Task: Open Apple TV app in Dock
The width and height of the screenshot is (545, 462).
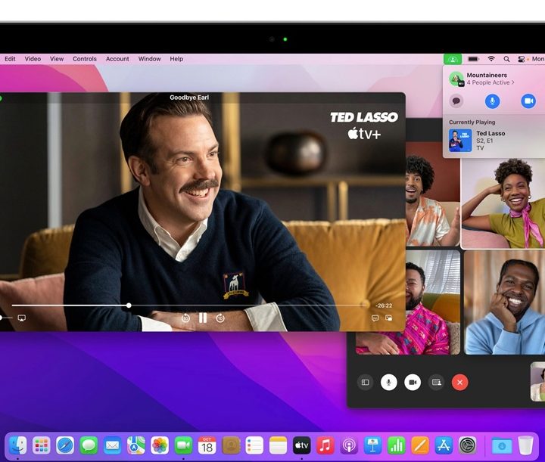Action: pos(302,445)
